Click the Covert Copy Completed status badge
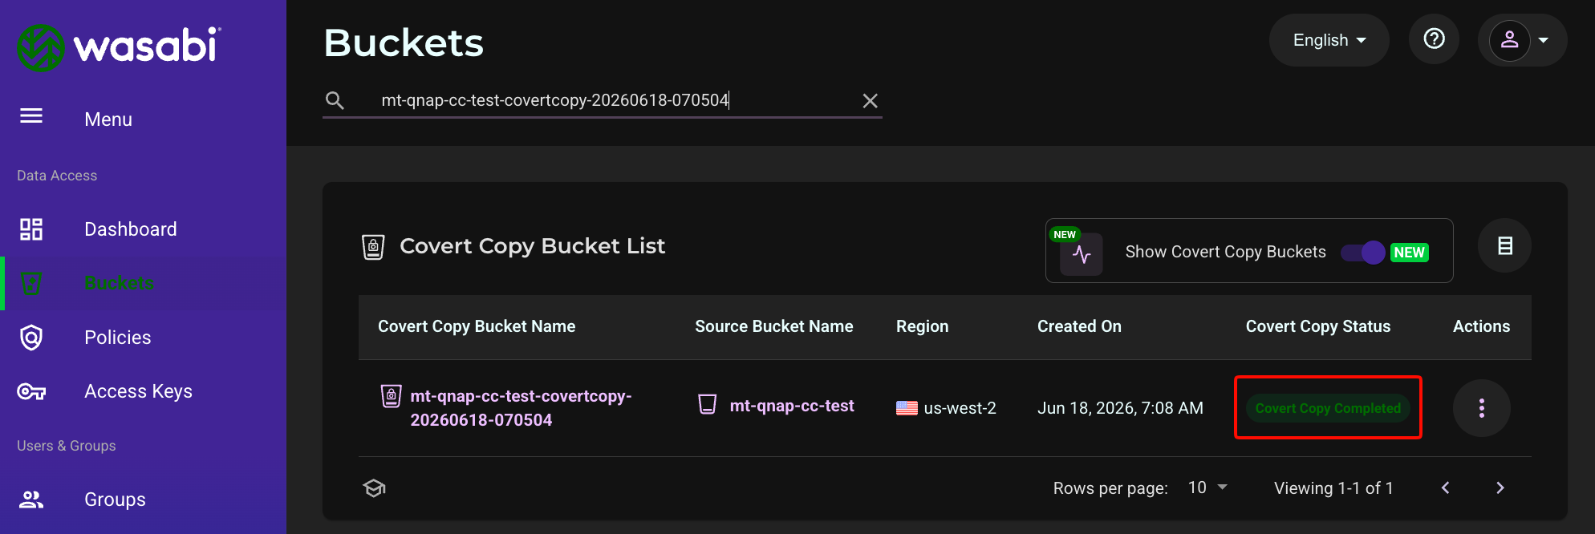The height and width of the screenshot is (534, 1595). click(1328, 408)
